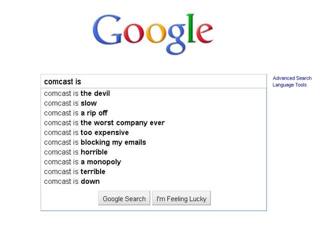The width and height of the screenshot is (330, 225).
Task: Click the red letter e in logo
Action: pyautogui.click(x=205, y=33)
